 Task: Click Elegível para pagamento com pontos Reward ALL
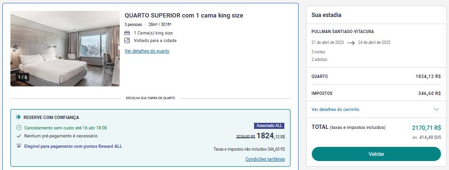(x=73, y=146)
